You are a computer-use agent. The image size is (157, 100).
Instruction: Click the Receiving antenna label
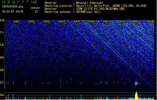pos(57,12)
